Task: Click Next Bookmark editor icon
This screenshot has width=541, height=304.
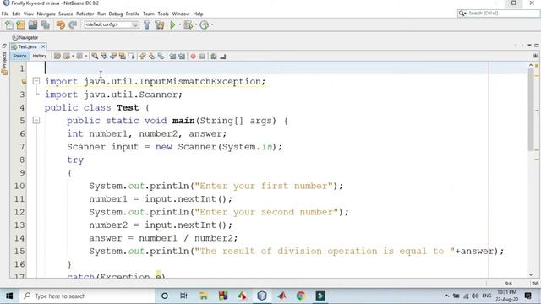Action: [x=152, y=57]
